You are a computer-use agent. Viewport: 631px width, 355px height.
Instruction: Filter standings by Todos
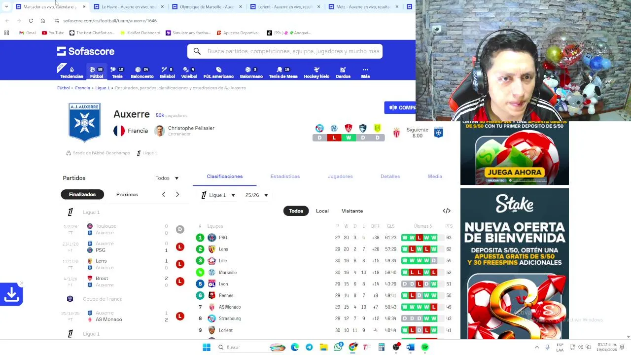click(296, 211)
